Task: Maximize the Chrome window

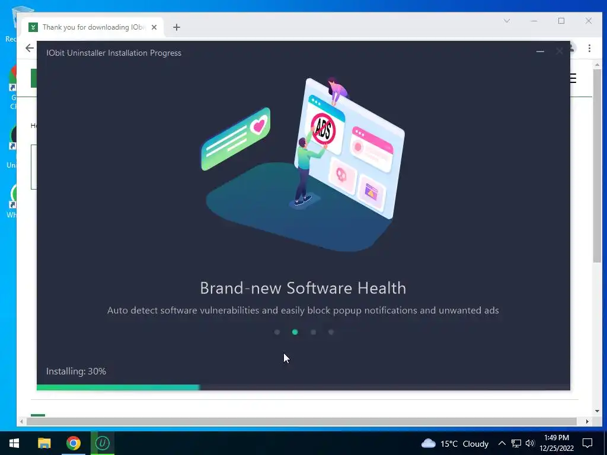Action: [x=561, y=21]
